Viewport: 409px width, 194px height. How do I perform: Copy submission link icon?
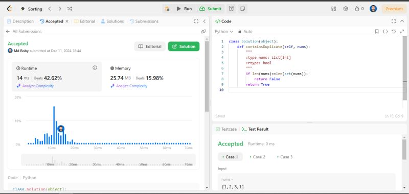[x=203, y=32]
